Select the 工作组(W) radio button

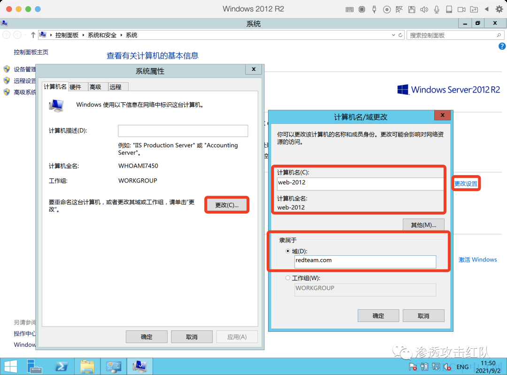[287, 278]
